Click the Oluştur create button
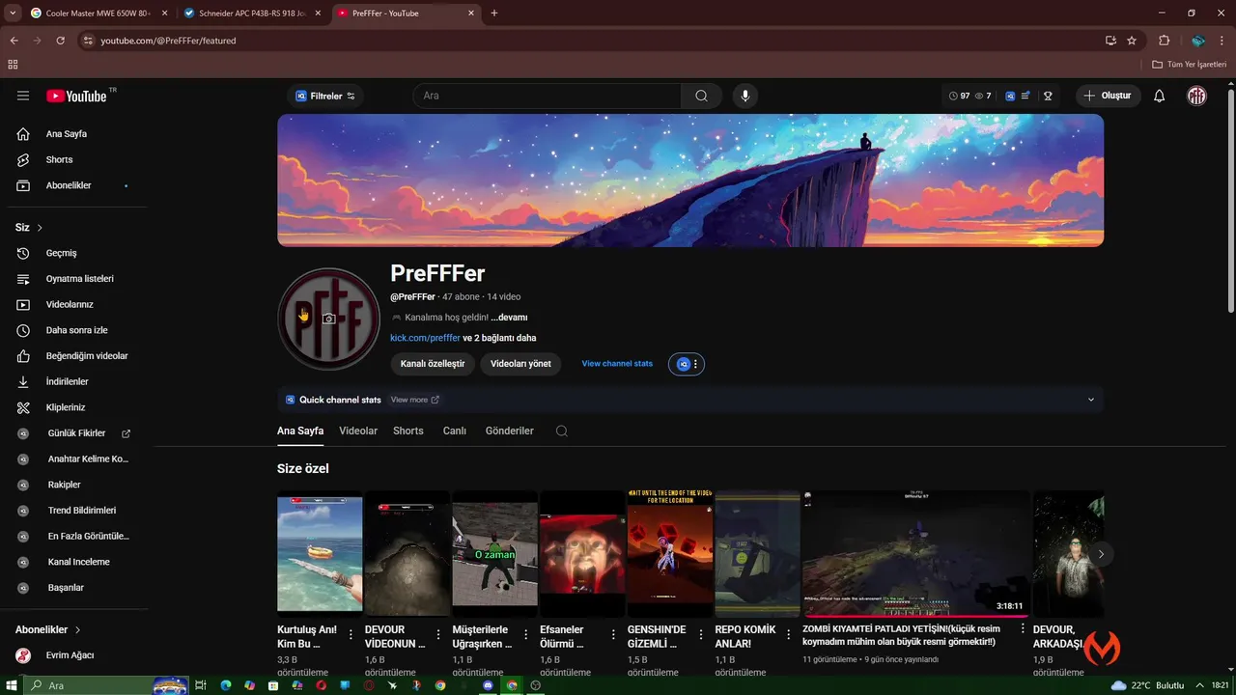Screen dimensions: 1236x695 1108,96
